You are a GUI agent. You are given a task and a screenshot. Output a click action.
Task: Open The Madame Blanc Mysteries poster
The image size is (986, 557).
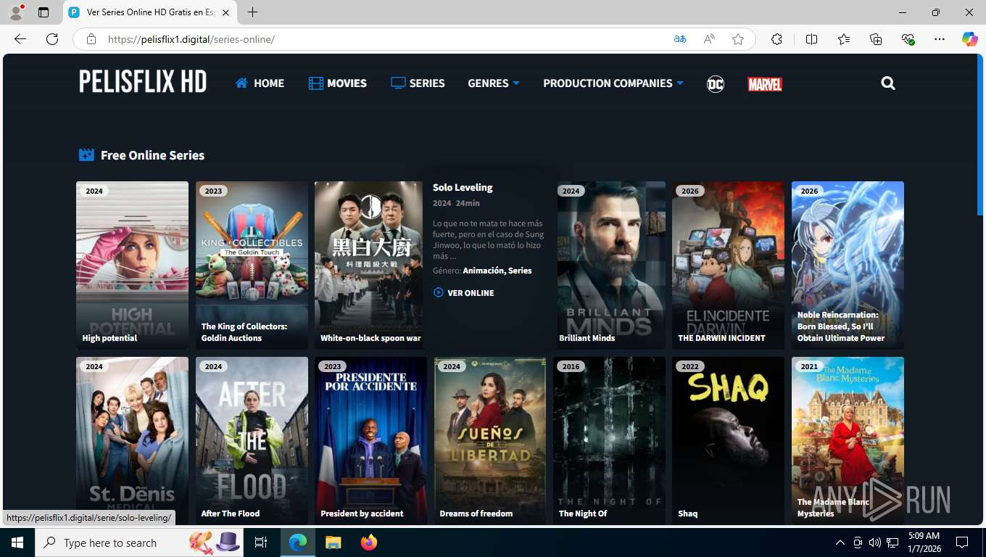[848, 440]
